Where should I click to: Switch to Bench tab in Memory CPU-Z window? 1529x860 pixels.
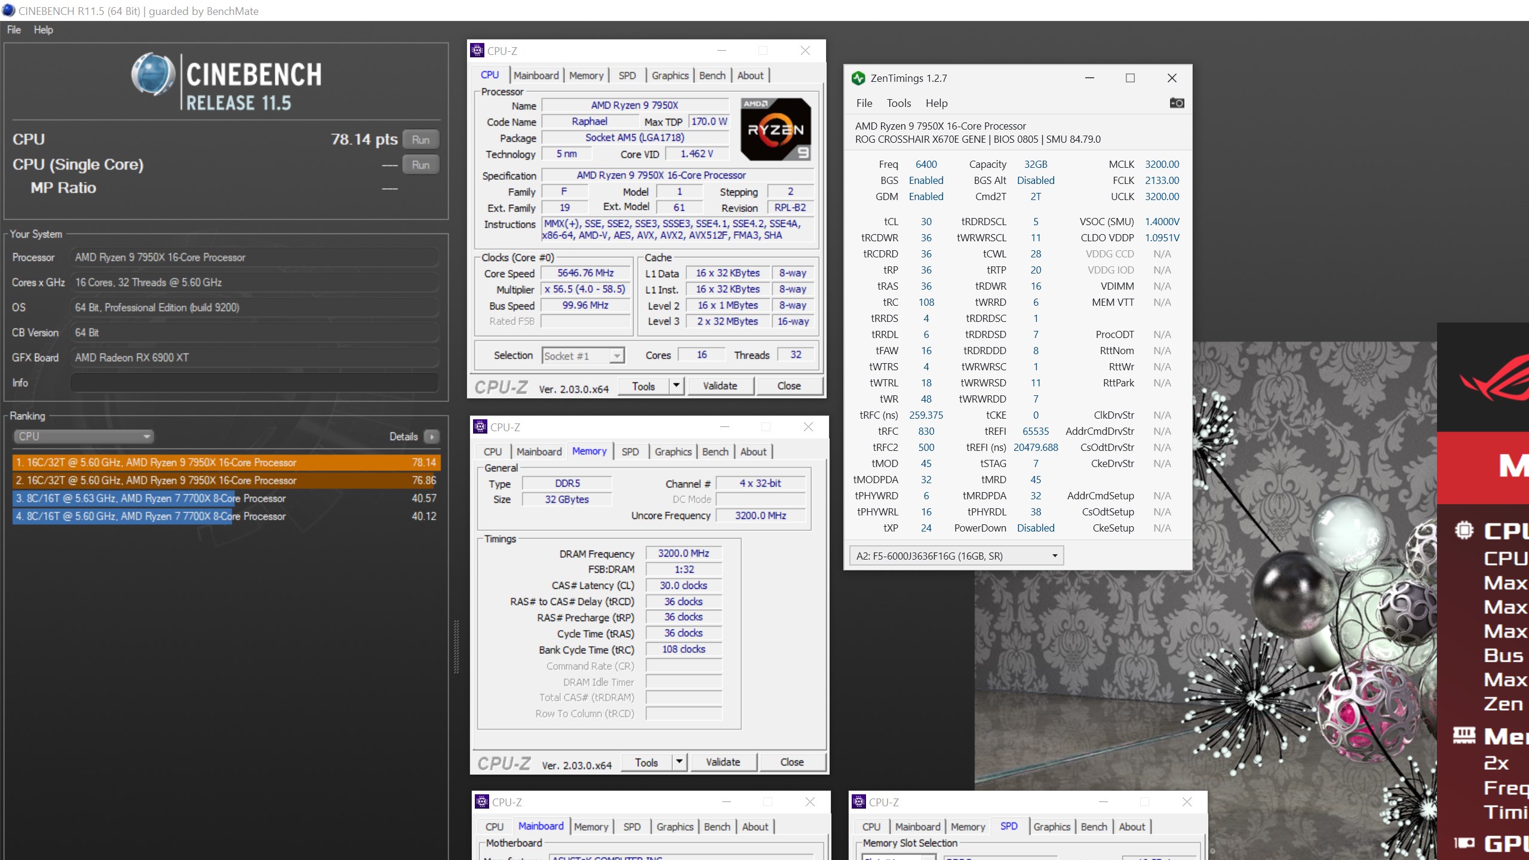[x=715, y=452]
